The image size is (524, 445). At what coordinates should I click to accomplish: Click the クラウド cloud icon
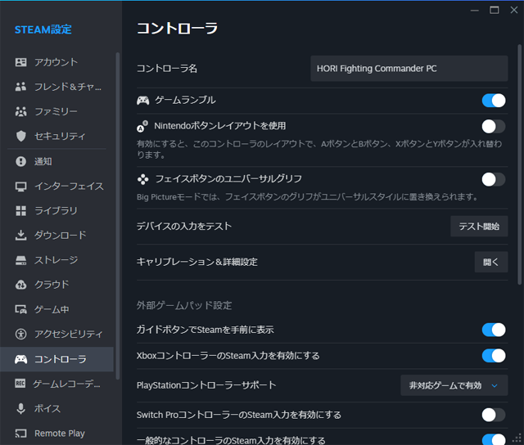(x=21, y=285)
